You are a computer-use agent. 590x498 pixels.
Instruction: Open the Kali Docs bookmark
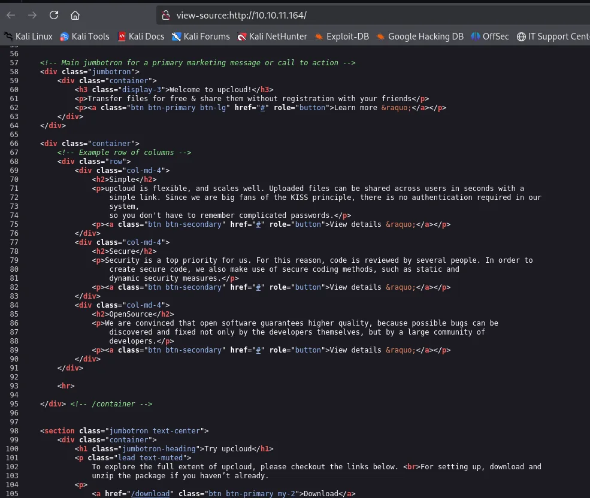(x=141, y=37)
